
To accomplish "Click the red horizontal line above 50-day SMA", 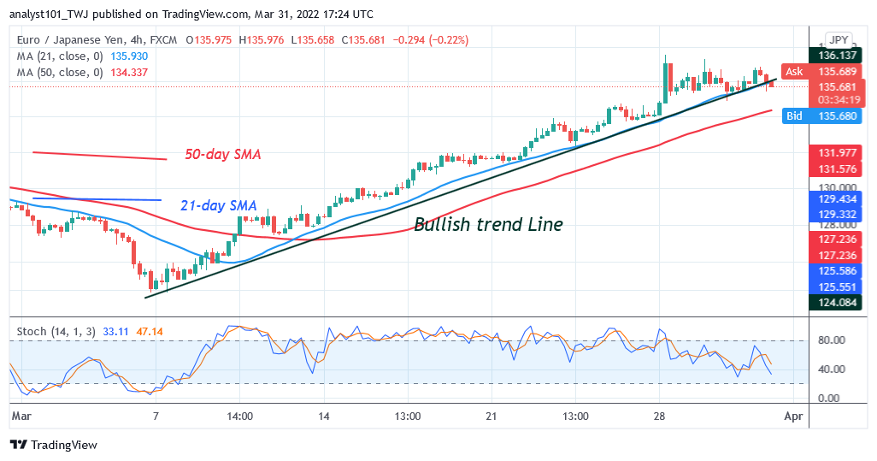I will point(99,156).
